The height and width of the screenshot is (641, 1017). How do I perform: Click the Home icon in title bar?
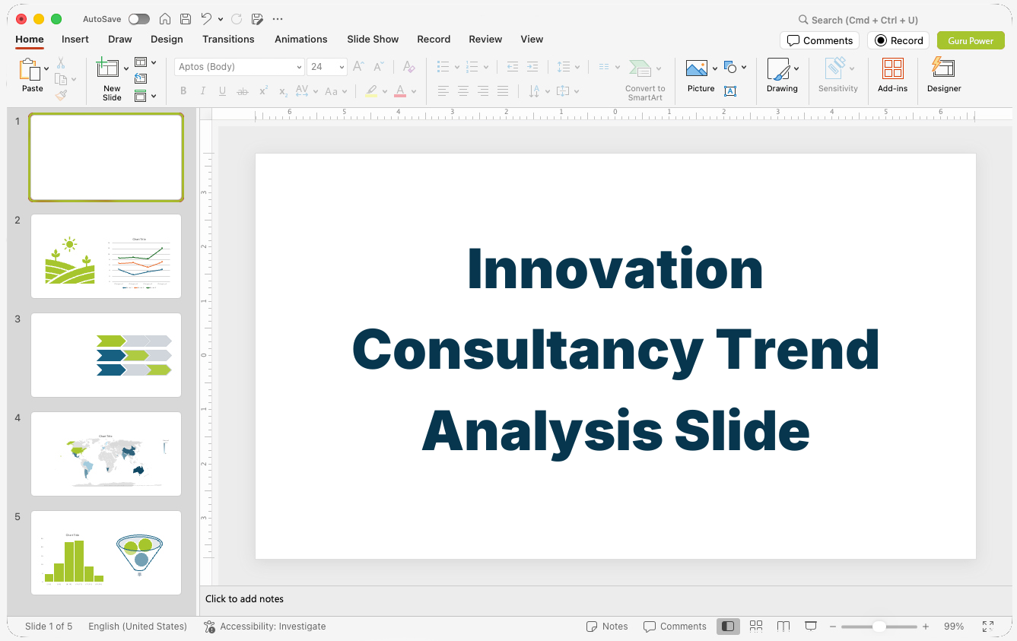[165, 19]
